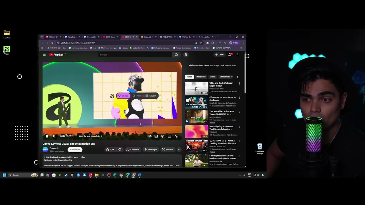Image resolution: width=365 pixels, height=205 pixels.
Task: Show hidden system tray icons
Action: pyautogui.click(x=240, y=175)
